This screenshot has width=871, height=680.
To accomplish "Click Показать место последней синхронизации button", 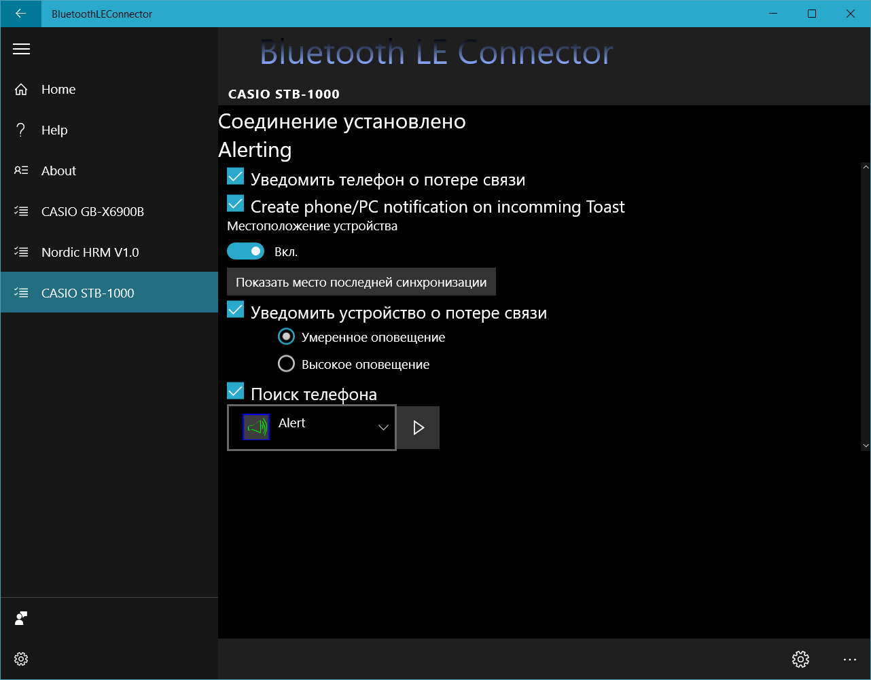I will pyautogui.click(x=361, y=282).
